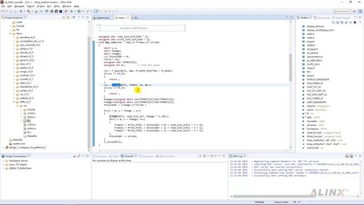Click the Save toolbar icon
Image resolution: width=364 pixels, height=205 pixels.
pos(10,11)
